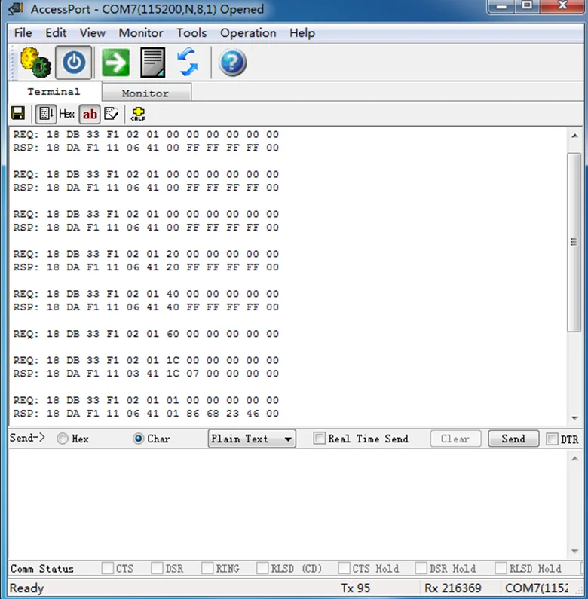Tick the DTR checkbox
588x599 pixels.
552,439
